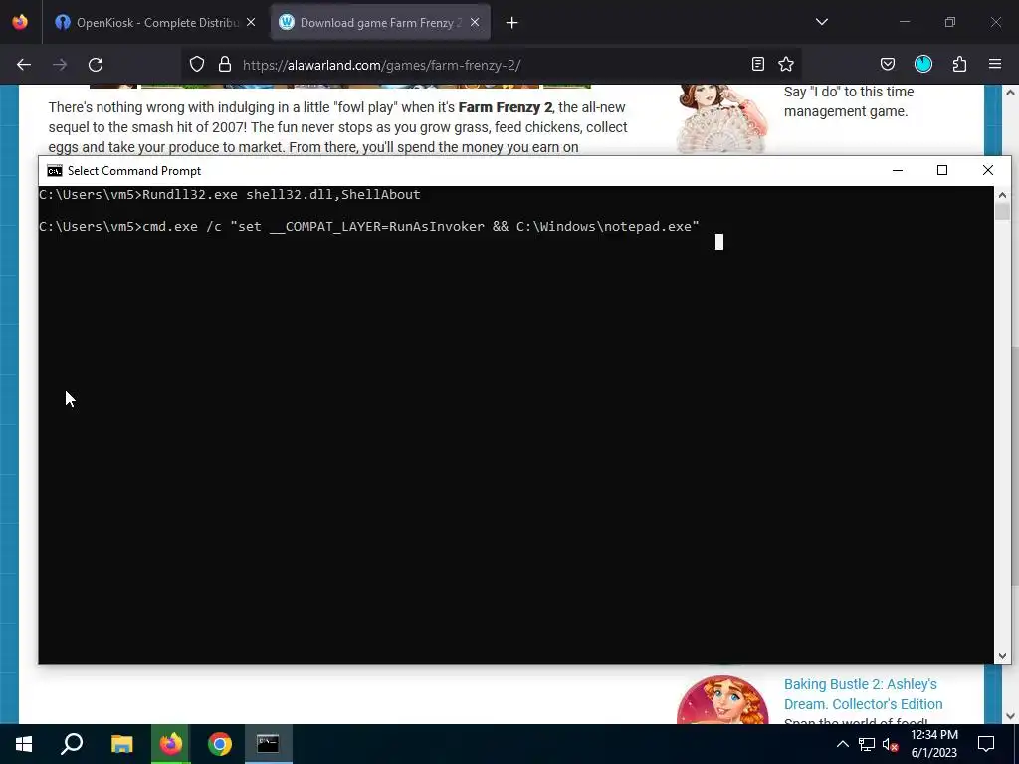Reload the page with refresh icon
Image resolution: width=1019 pixels, height=764 pixels.
coord(96,65)
